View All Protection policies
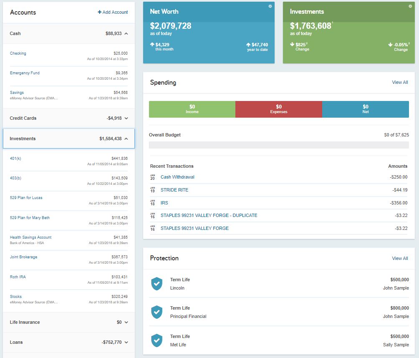 399,258
